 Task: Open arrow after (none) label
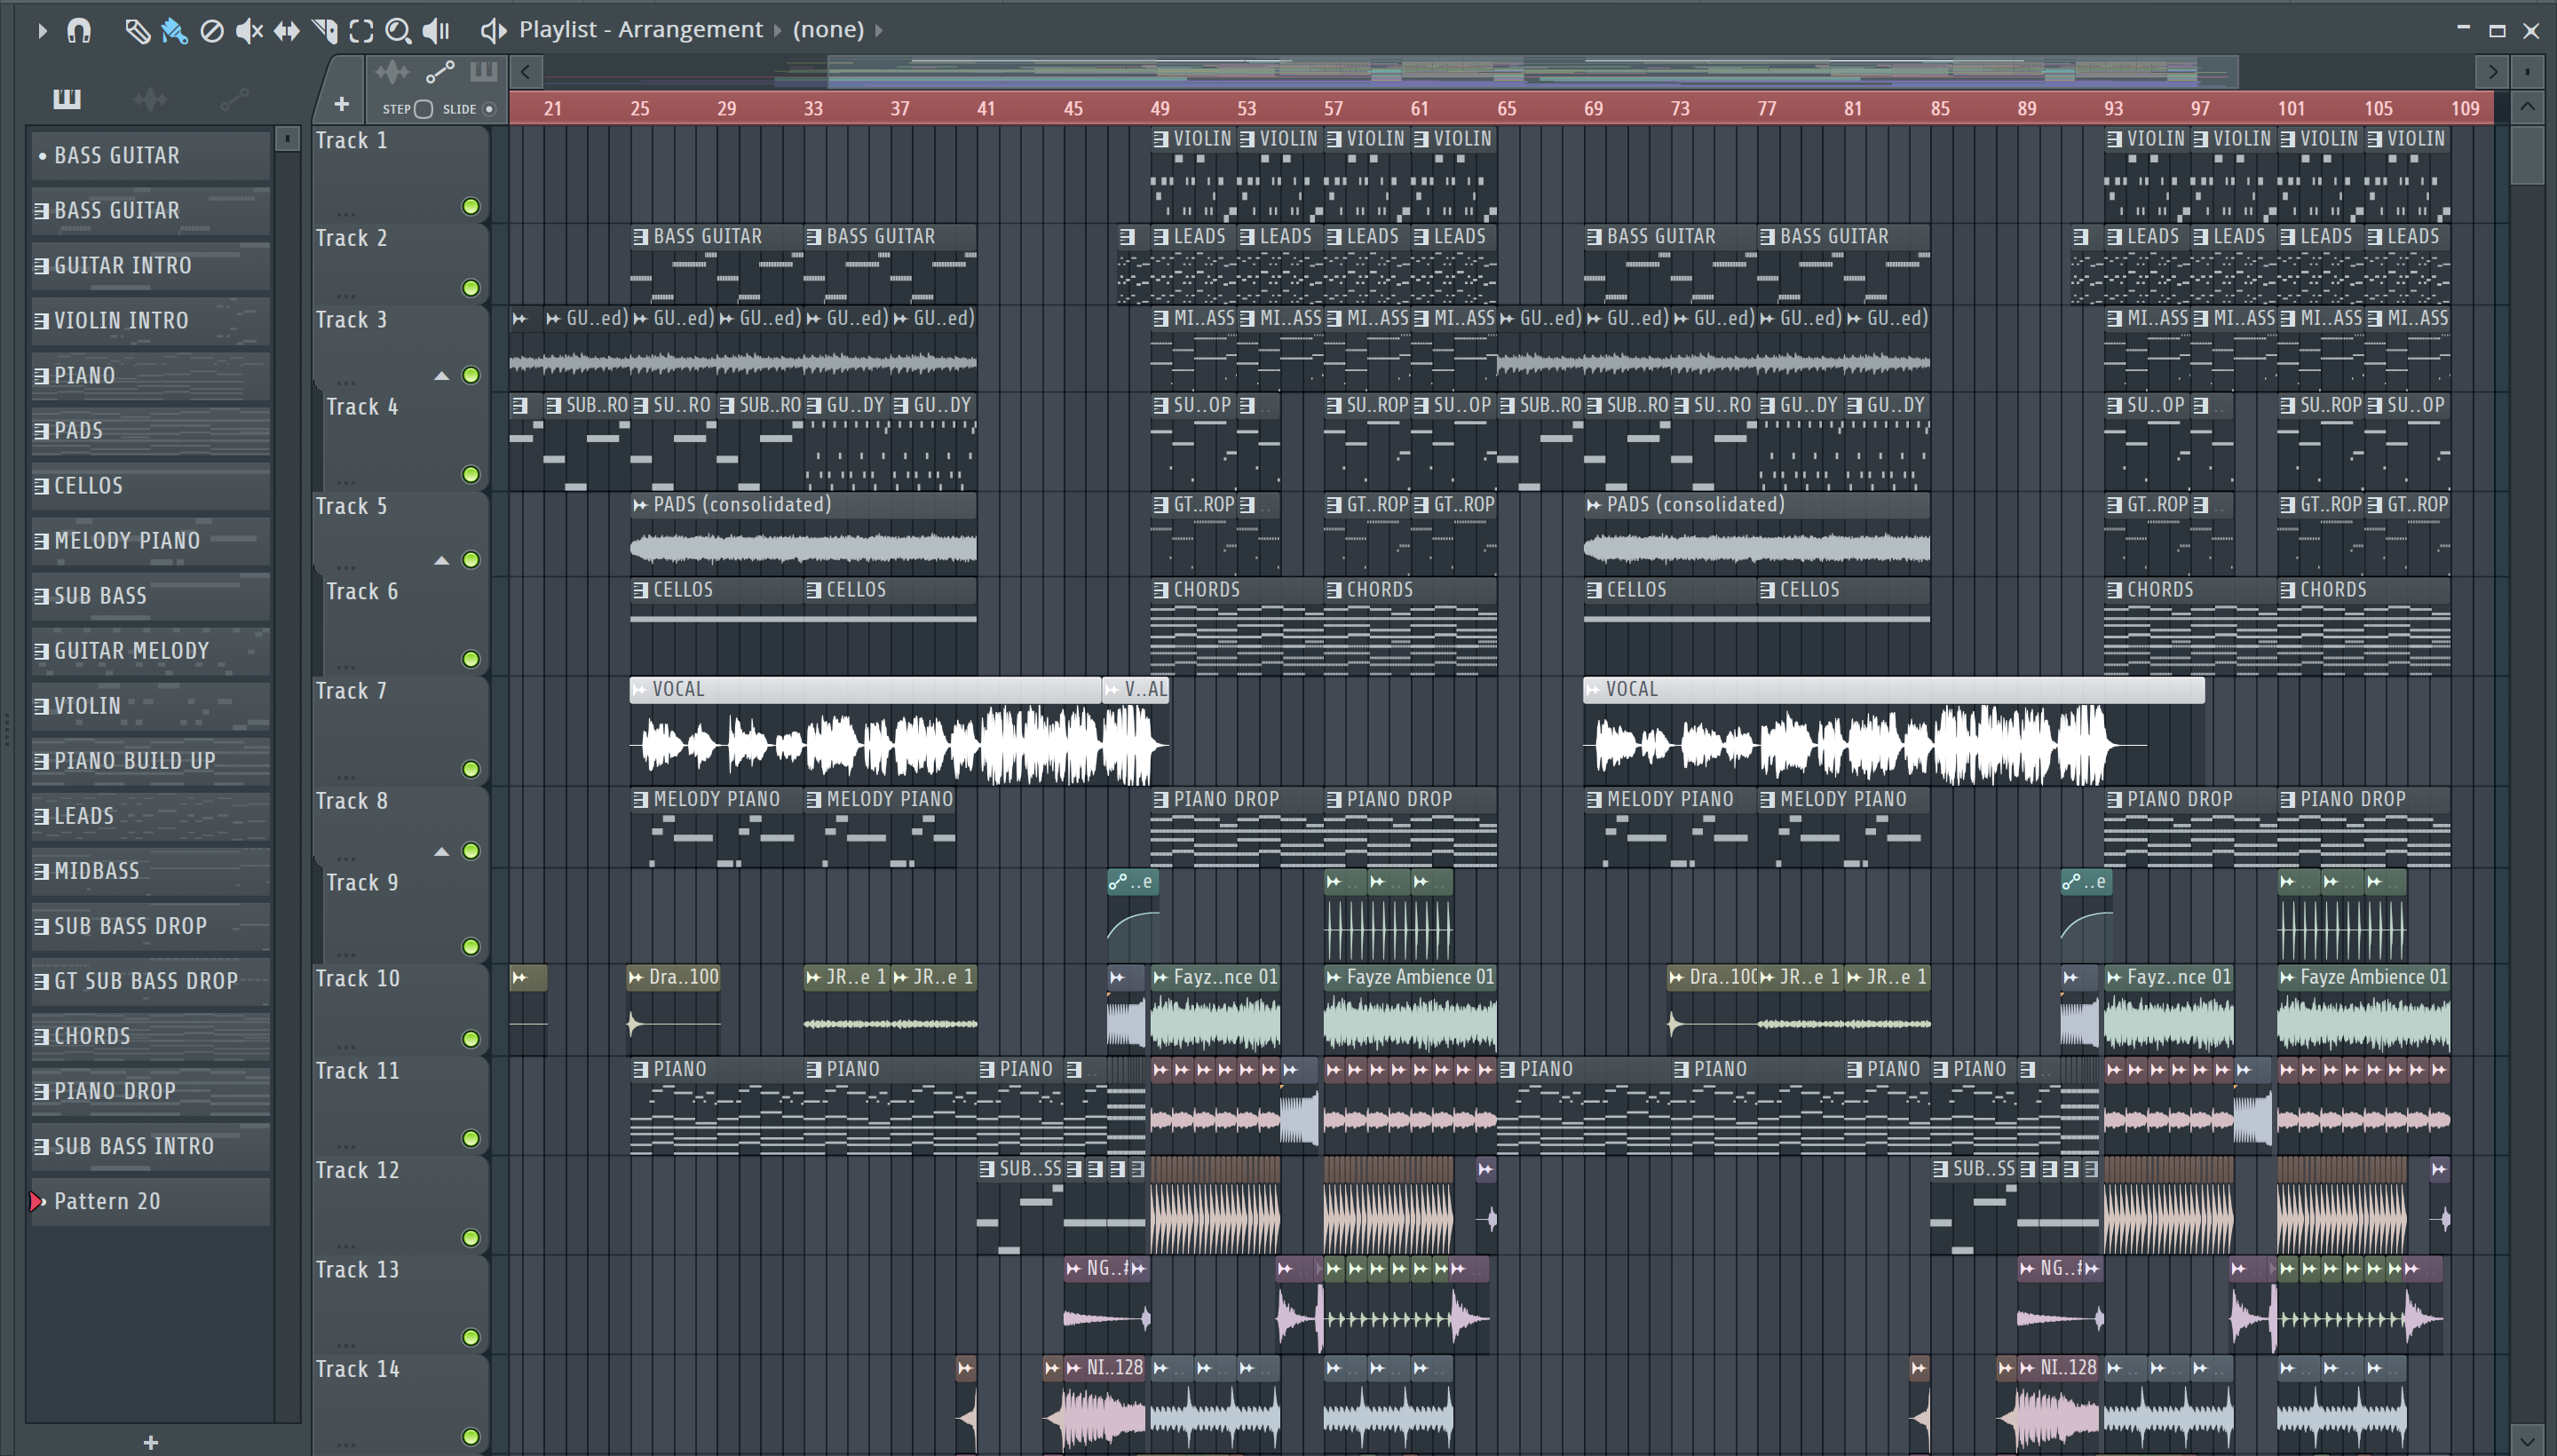point(879,30)
